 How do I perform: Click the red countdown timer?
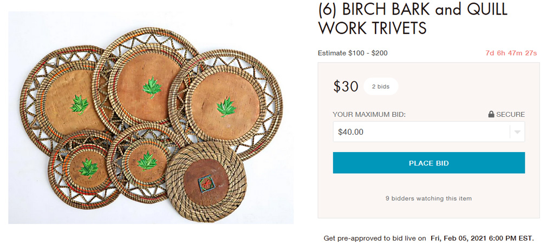[x=511, y=53]
